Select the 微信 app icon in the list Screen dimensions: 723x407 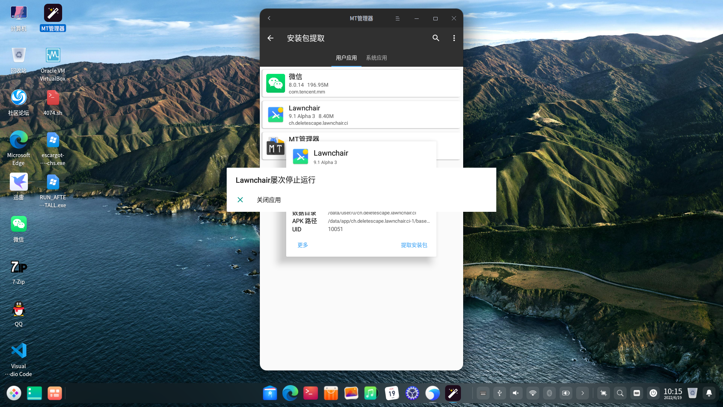(x=275, y=83)
